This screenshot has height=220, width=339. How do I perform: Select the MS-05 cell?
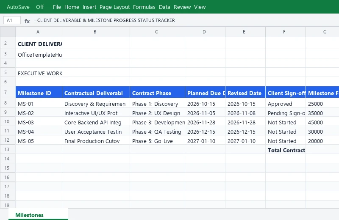[39, 141]
